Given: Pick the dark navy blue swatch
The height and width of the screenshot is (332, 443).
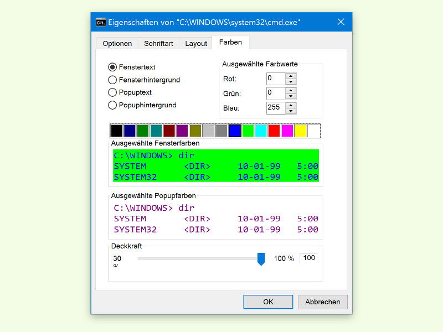Looking at the screenshot, I should (x=130, y=131).
